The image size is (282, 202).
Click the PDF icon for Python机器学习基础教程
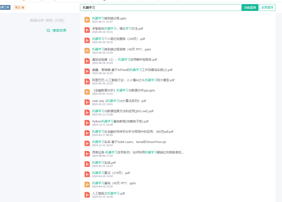click(x=87, y=123)
